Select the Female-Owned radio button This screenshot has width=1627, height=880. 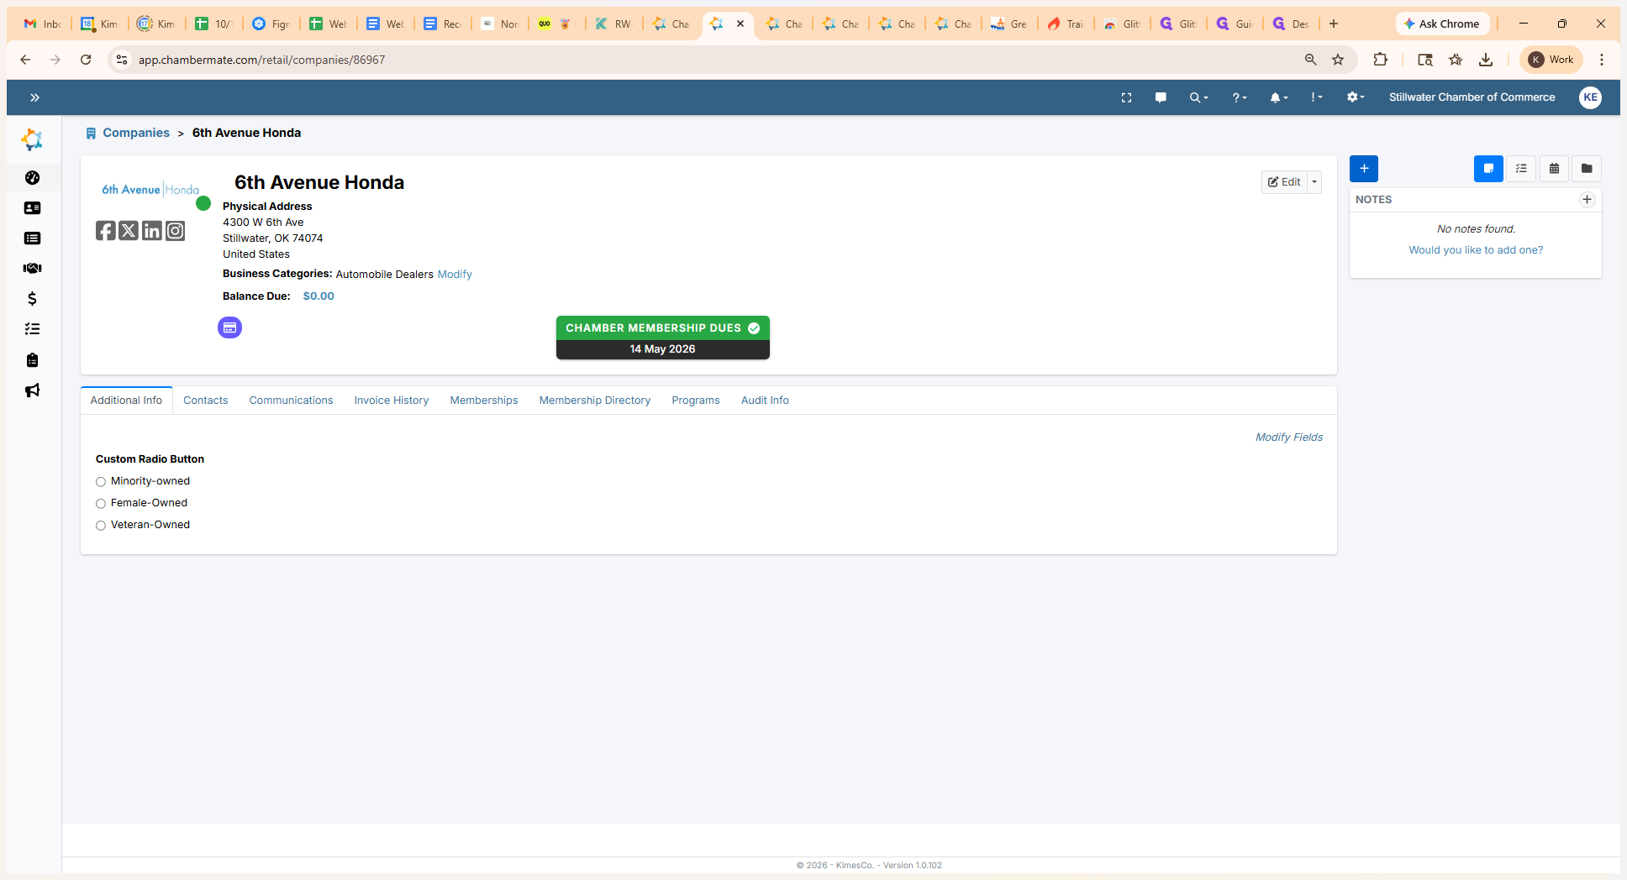pos(101,504)
